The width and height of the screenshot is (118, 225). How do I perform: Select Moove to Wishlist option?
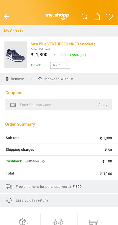59,79
